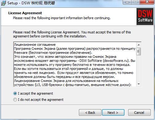155x120 pixels.
Task: Click the license text scroll down arrow
Action: click(139, 84)
